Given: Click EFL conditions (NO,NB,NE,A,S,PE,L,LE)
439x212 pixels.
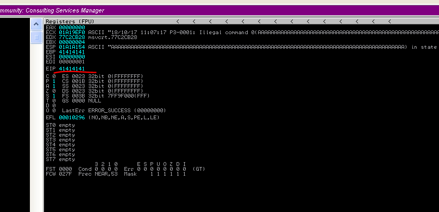Looking at the screenshot, I should pos(124,118).
